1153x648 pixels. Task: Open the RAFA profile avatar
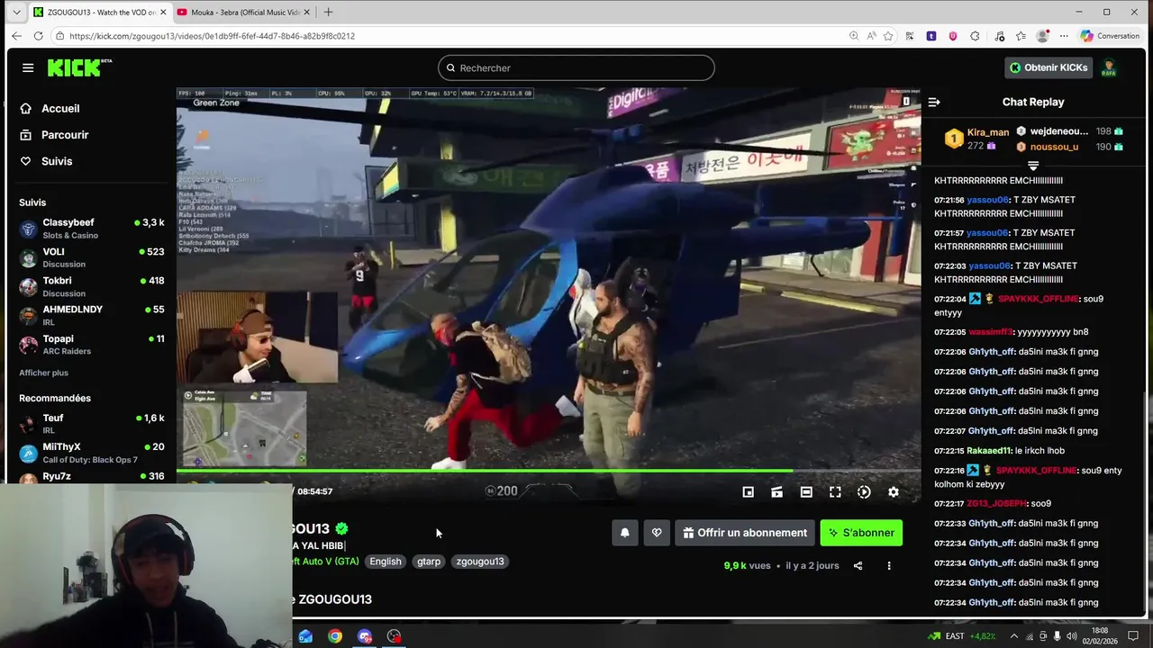(1109, 67)
